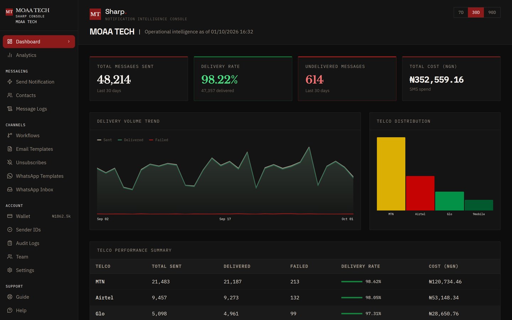Click the WhatsApp Inbox tray icon

tap(10, 190)
